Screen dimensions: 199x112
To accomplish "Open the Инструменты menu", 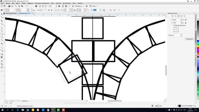I will 67,3.
